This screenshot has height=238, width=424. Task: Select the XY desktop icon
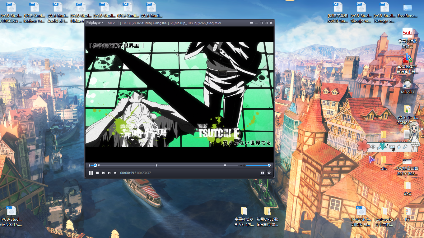[x=408, y=214]
